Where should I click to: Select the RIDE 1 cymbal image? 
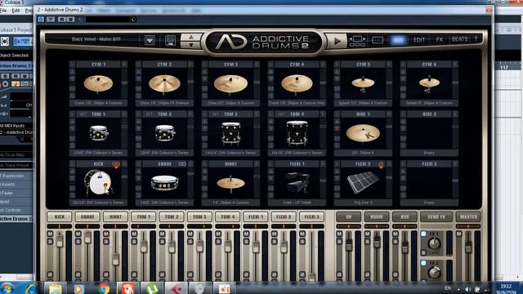point(363,133)
